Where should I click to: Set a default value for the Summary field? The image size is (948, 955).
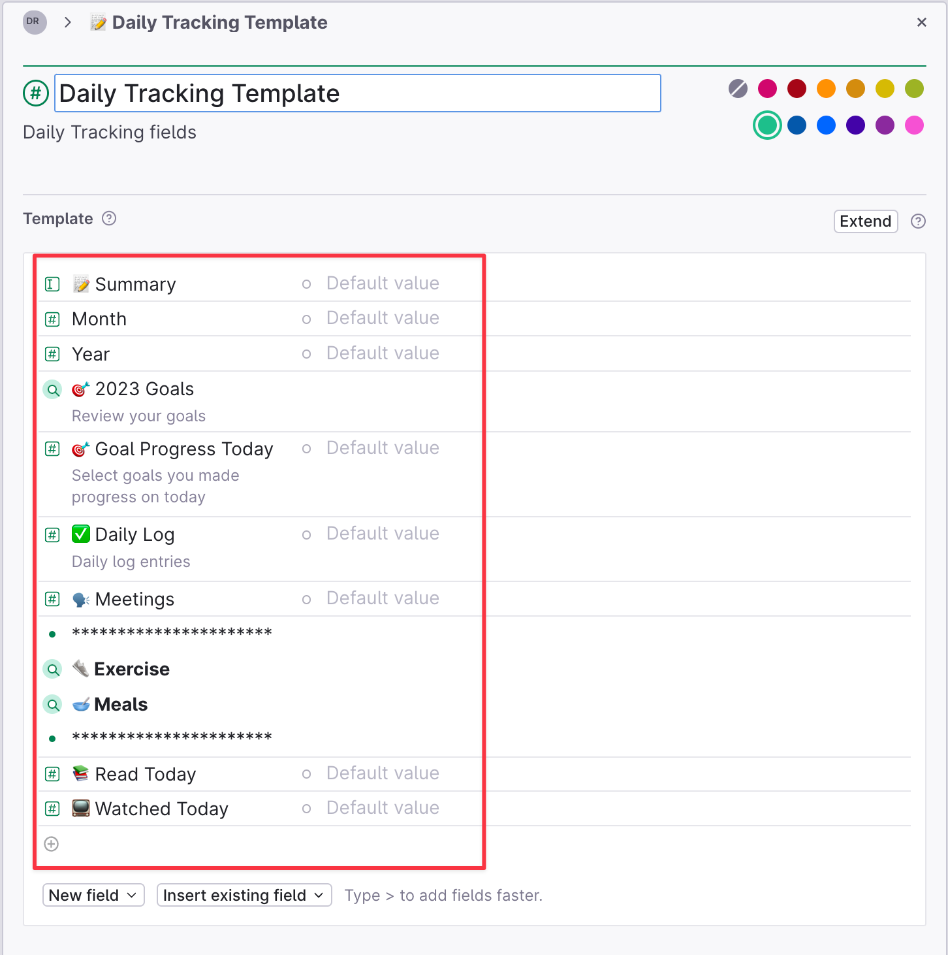point(383,283)
